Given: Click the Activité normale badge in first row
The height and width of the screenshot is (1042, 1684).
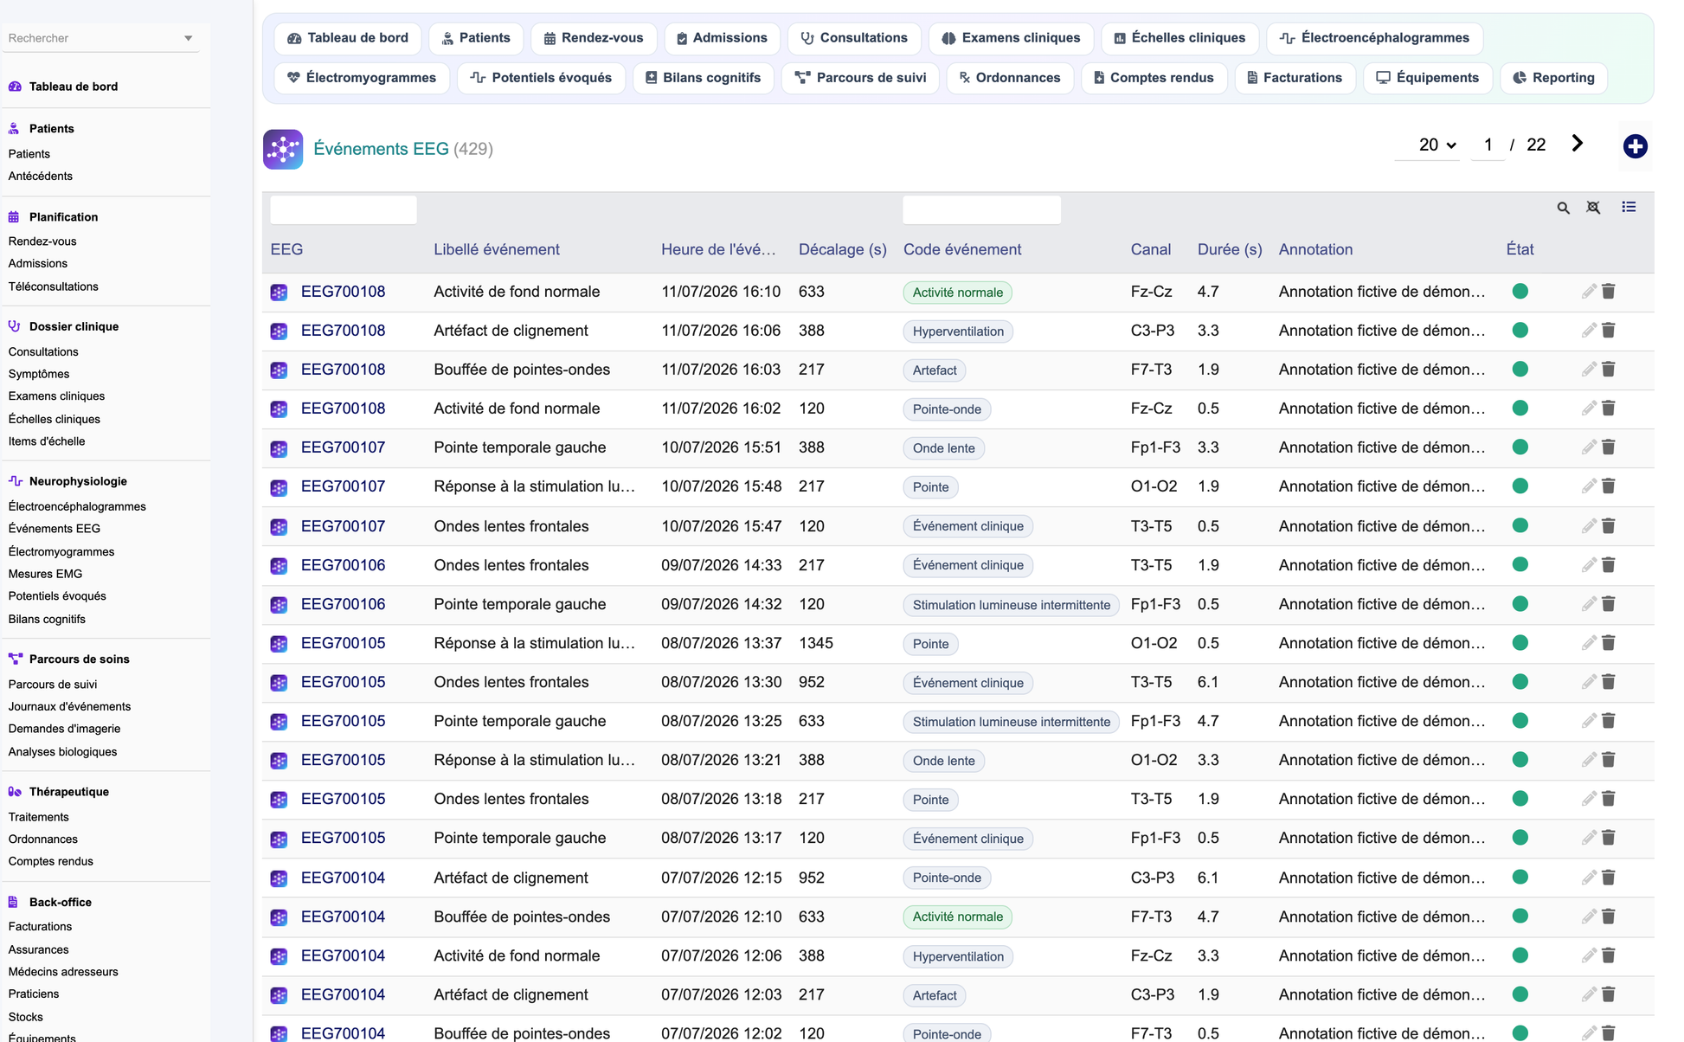Looking at the screenshot, I should click(957, 293).
